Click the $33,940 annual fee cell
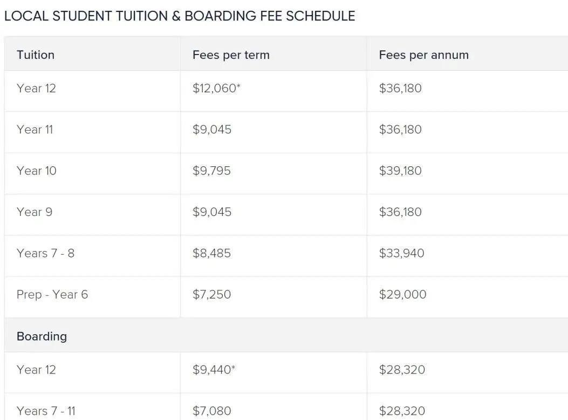Viewport: 568px width, 420px height. click(x=401, y=253)
